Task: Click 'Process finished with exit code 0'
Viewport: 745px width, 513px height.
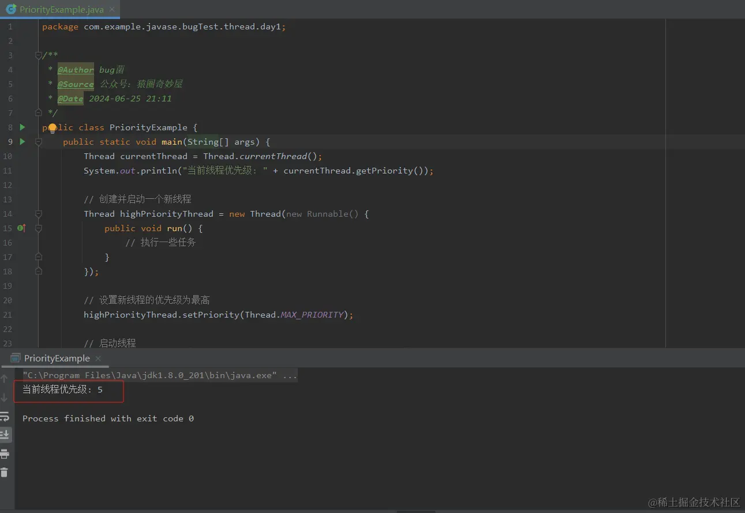Action: click(108, 418)
